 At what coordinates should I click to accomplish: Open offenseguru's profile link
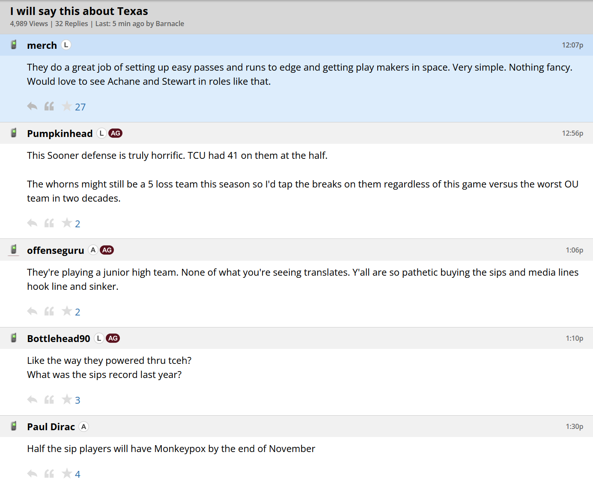tap(55, 250)
